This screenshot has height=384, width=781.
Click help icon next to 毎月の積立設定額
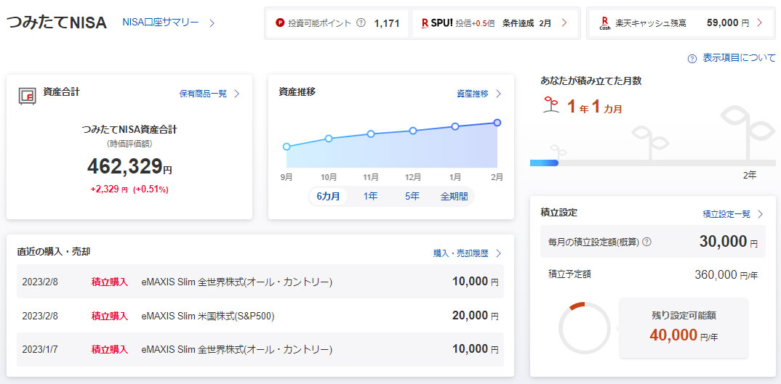click(646, 242)
